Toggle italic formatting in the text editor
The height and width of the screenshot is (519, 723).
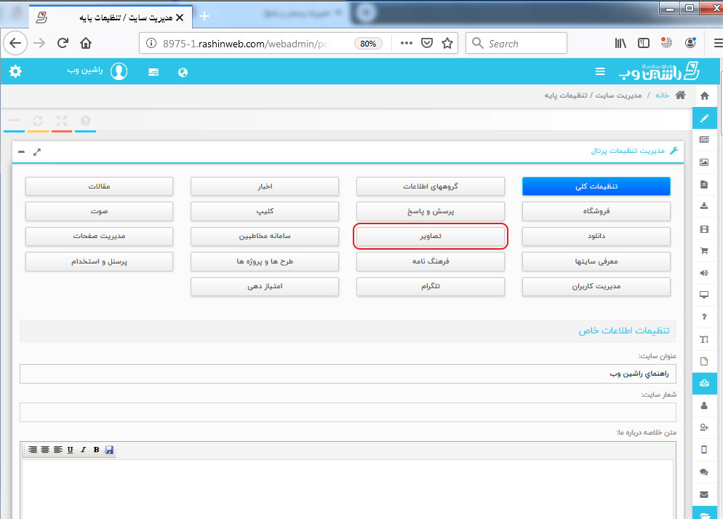point(83,450)
